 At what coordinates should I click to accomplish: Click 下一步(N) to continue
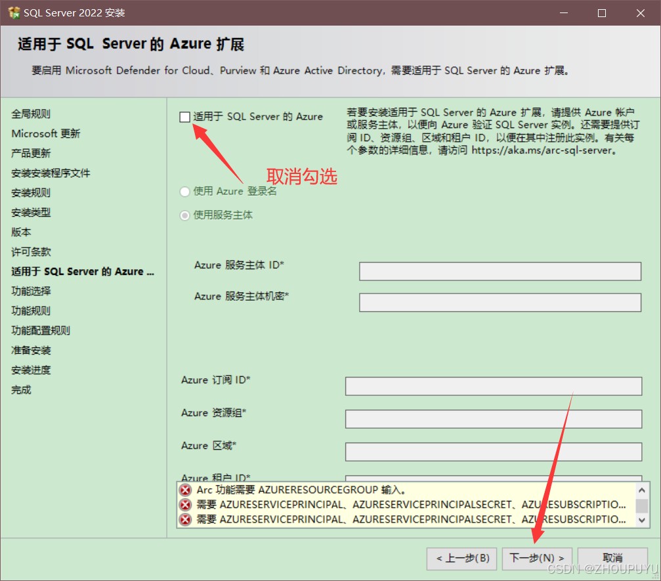point(536,558)
